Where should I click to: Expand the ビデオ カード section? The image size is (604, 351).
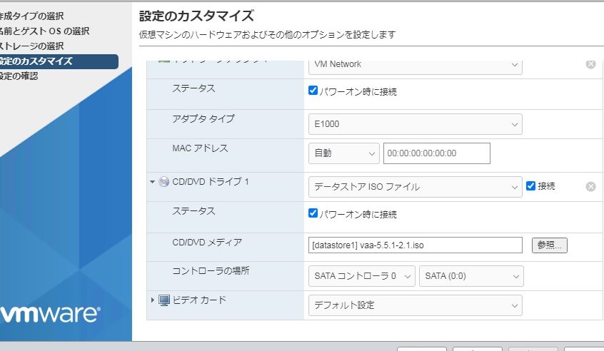[153, 300]
